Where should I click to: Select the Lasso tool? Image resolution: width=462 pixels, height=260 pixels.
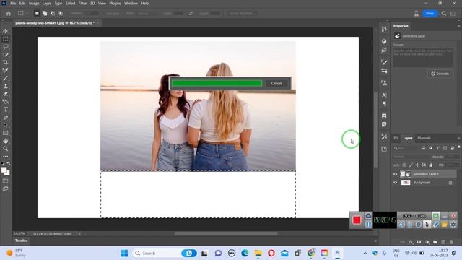coord(5,46)
